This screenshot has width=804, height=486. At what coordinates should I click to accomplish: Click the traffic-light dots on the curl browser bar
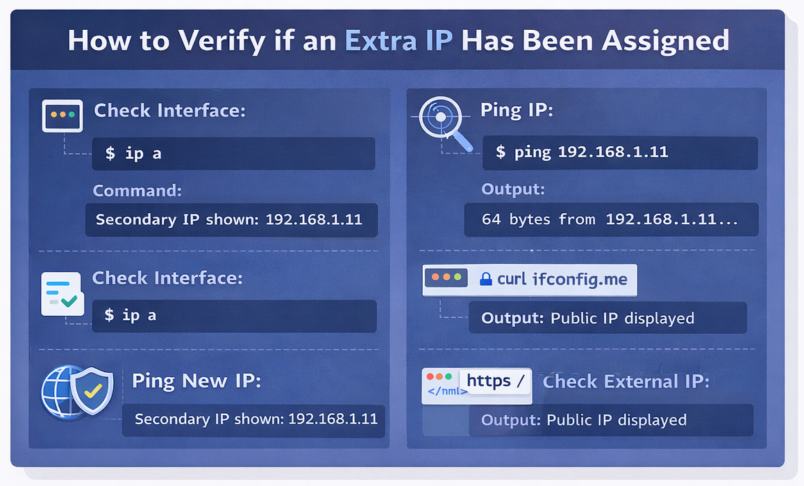point(446,277)
